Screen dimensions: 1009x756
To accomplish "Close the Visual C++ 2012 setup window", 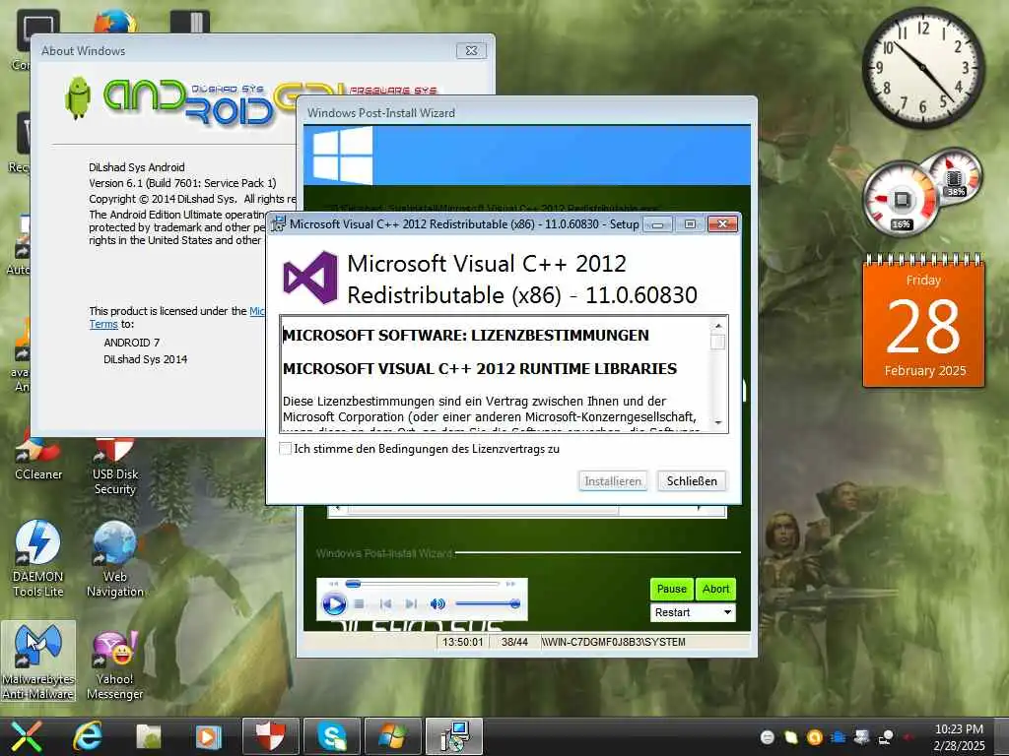I will point(722,224).
